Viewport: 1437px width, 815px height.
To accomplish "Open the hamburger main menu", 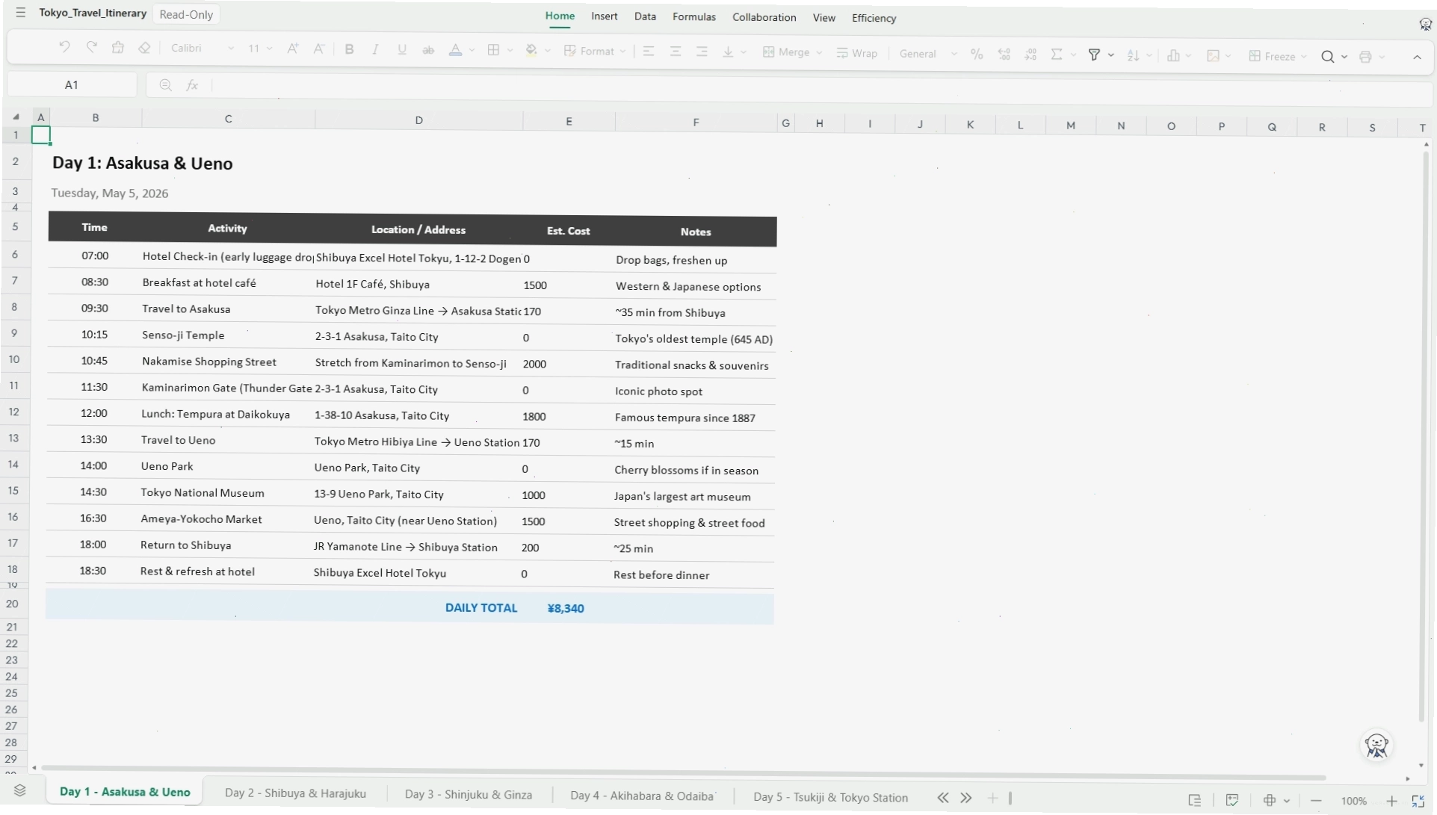I will tap(20, 13).
